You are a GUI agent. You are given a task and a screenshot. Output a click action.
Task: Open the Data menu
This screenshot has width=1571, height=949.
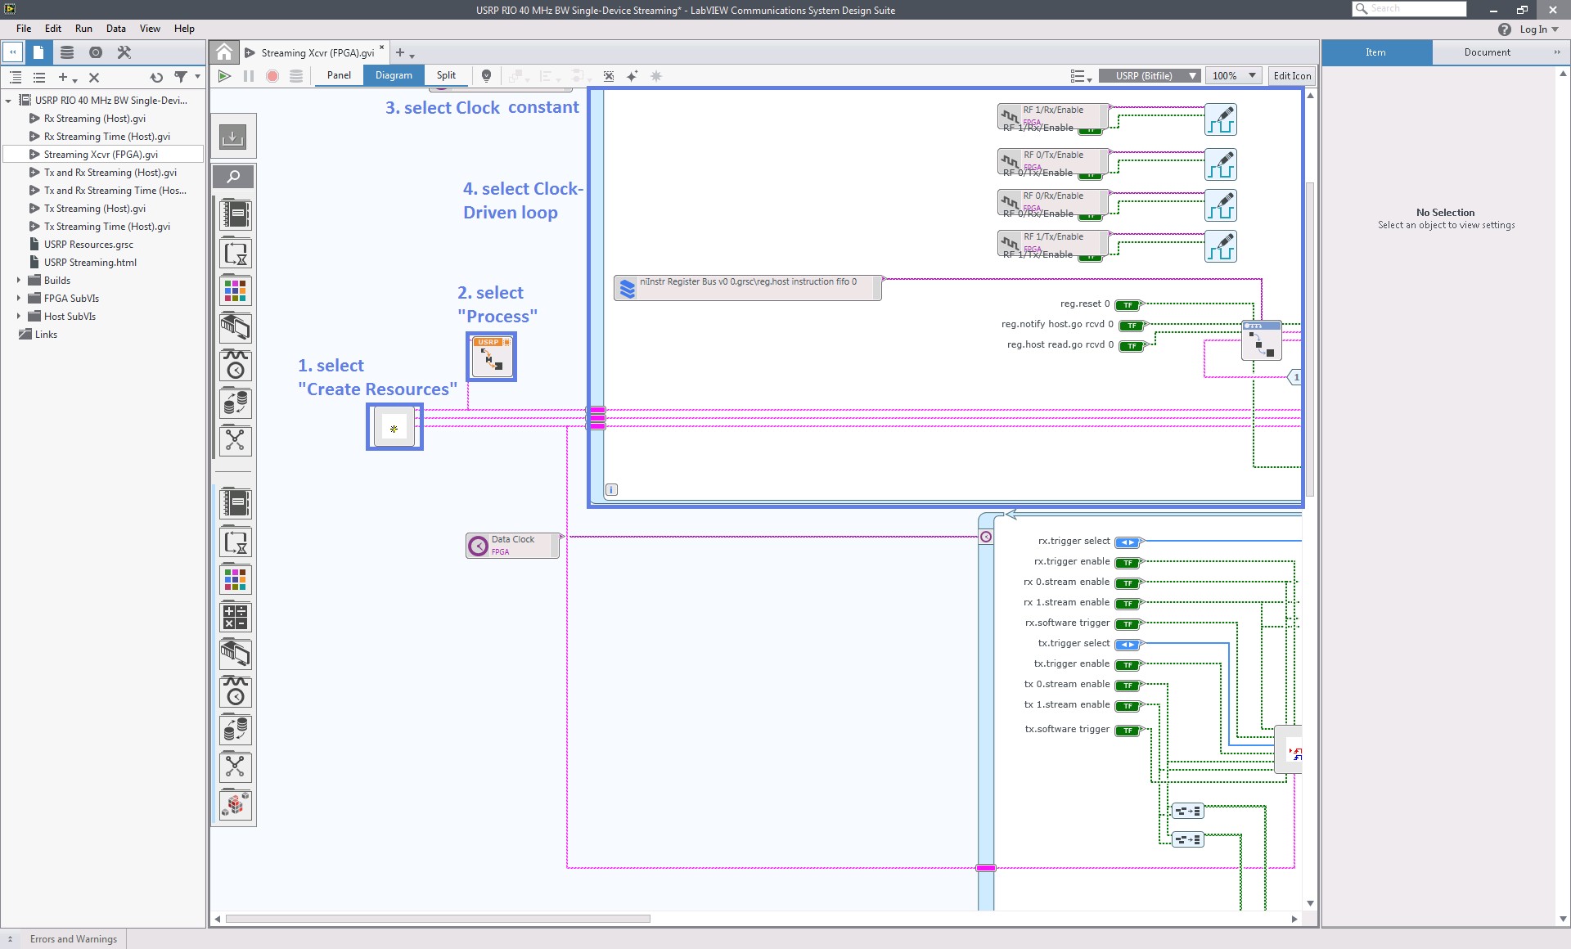tap(116, 28)
